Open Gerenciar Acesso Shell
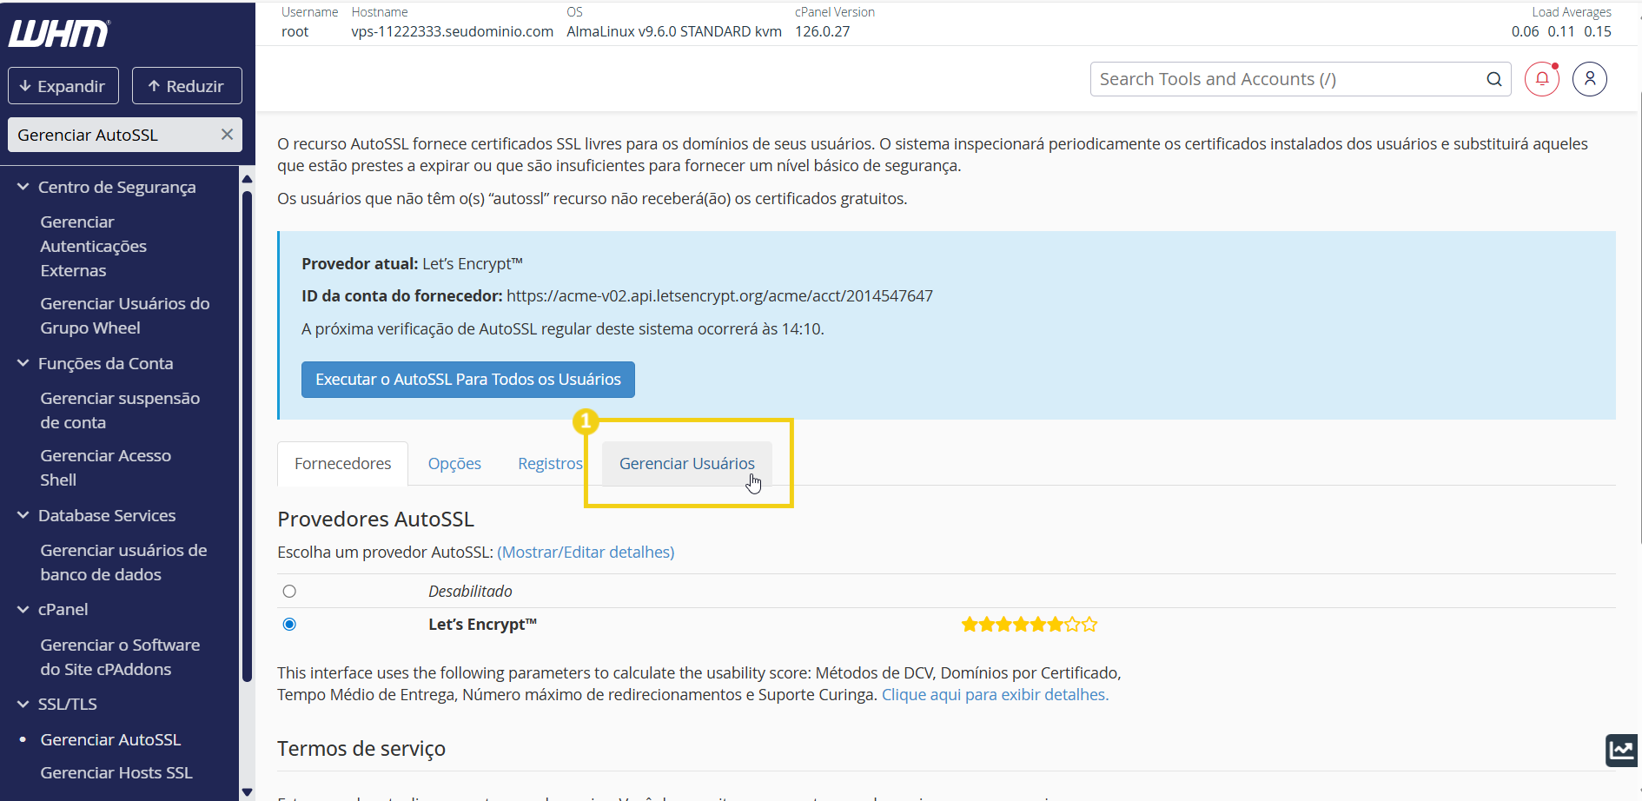The width and height of the screenshot is (1642, 801). coord(106,468)
